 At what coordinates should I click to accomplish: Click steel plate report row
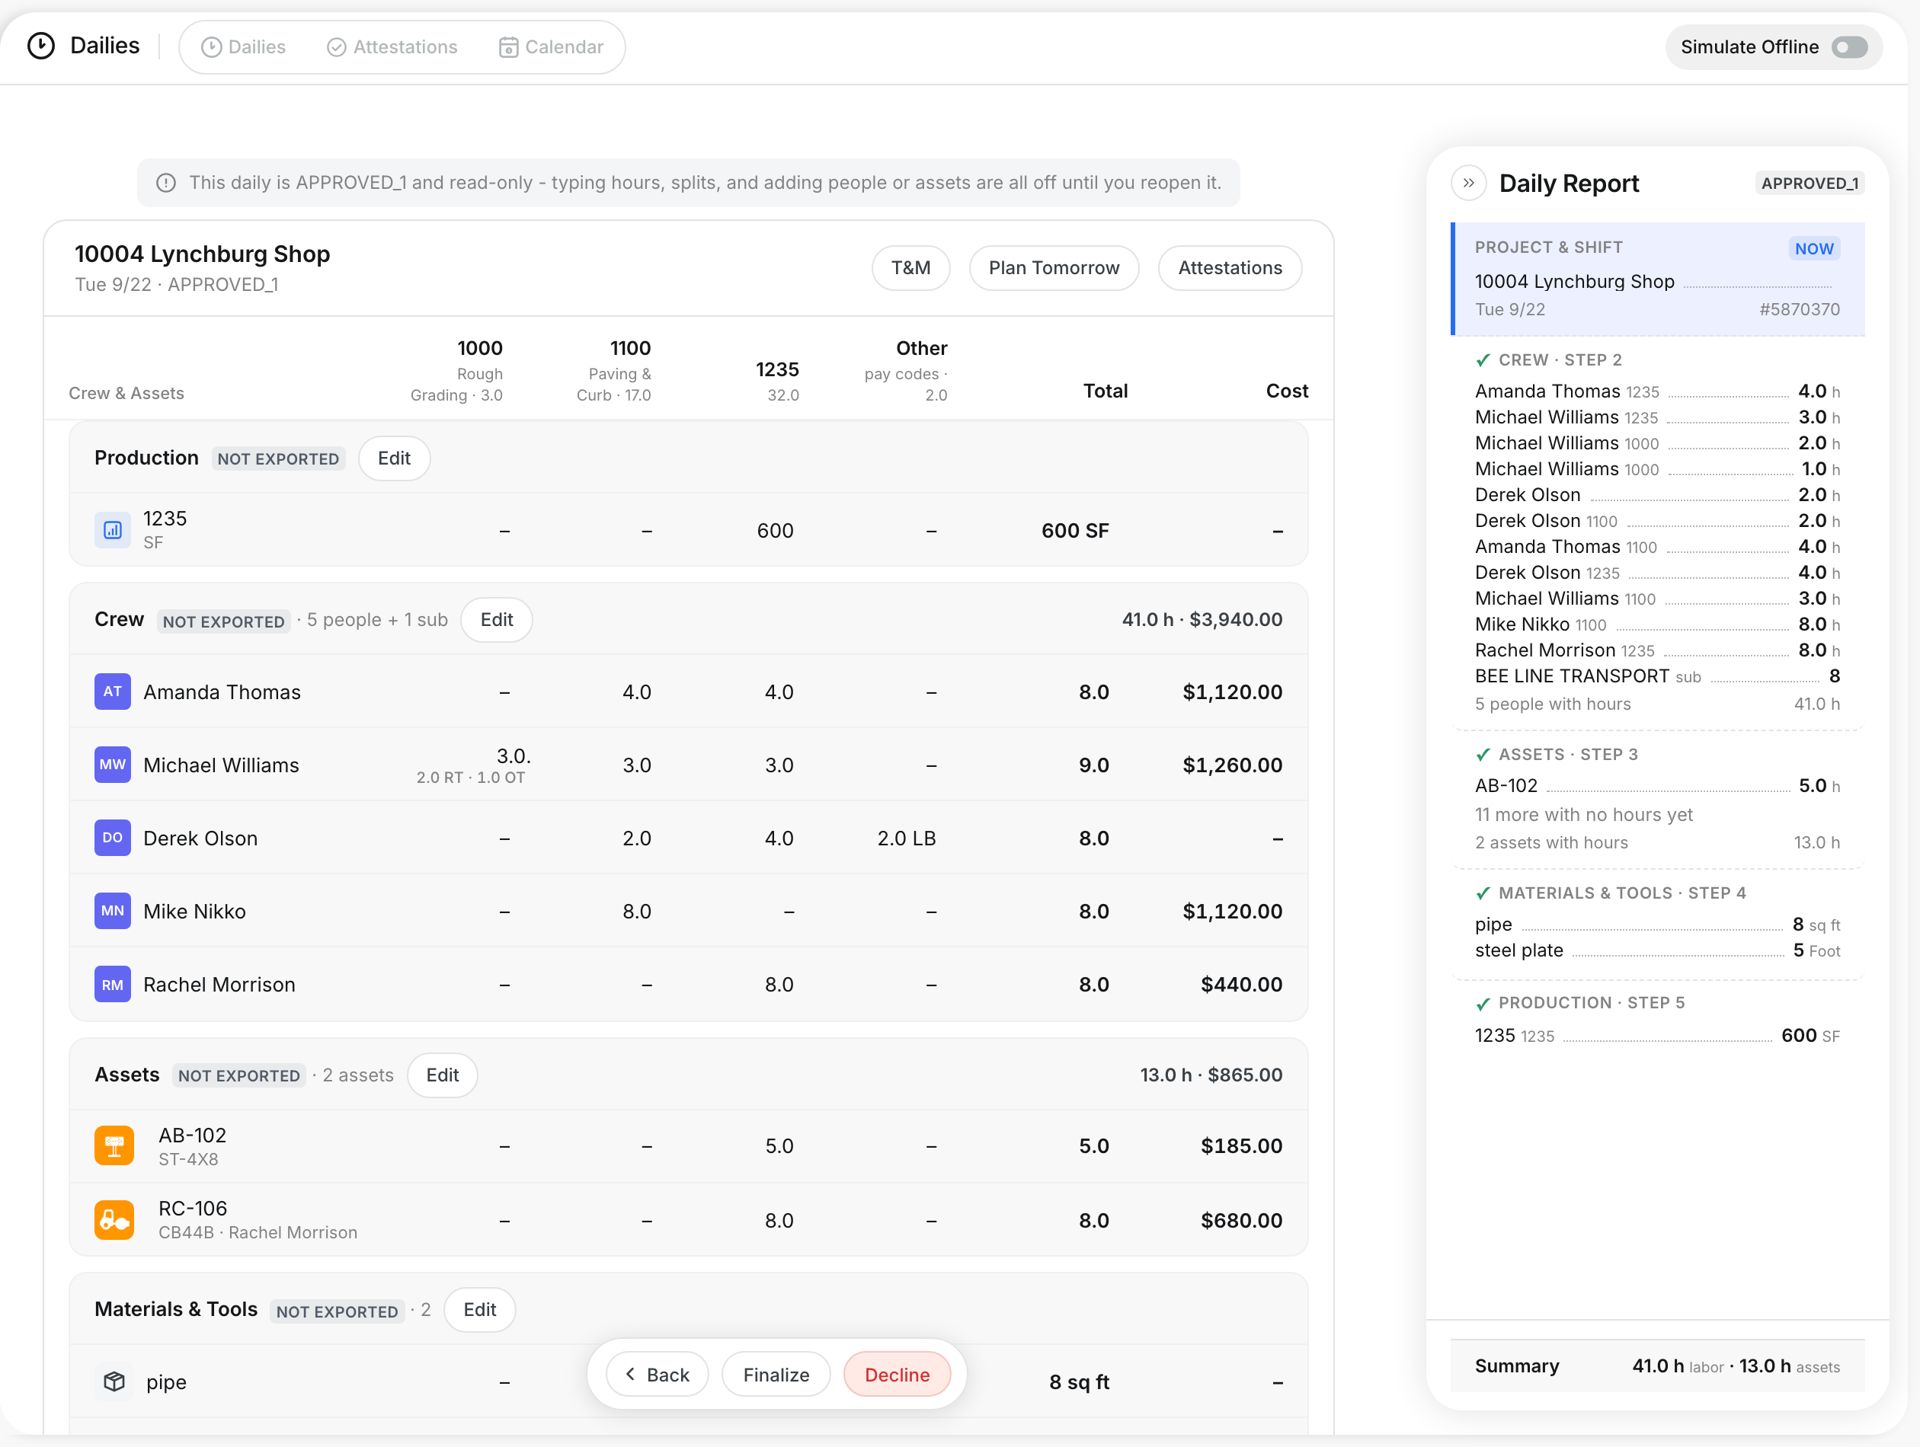tap(1657, 950)
